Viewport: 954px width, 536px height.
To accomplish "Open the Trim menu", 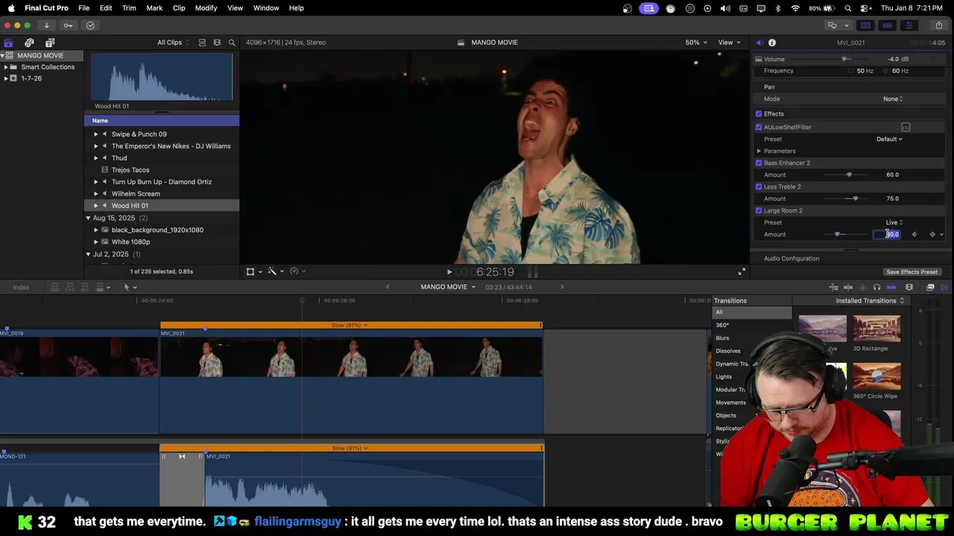I will pyautogui.click(x=129, y=8).
